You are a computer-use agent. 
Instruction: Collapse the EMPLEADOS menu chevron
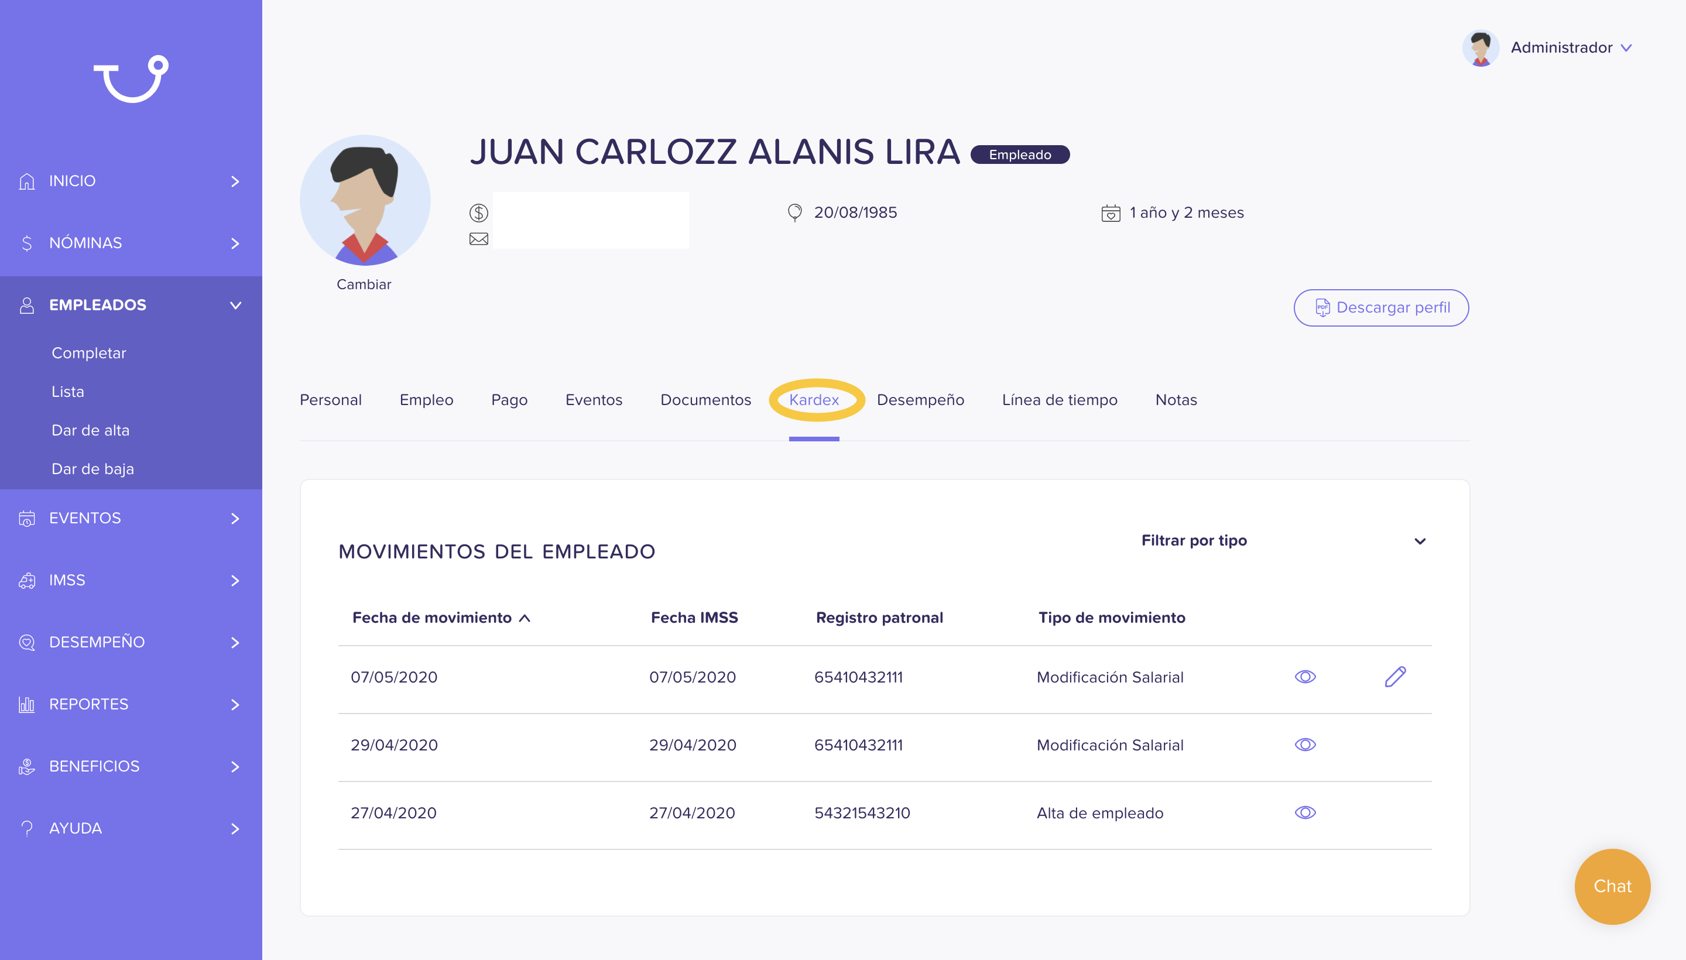point(235,306)
